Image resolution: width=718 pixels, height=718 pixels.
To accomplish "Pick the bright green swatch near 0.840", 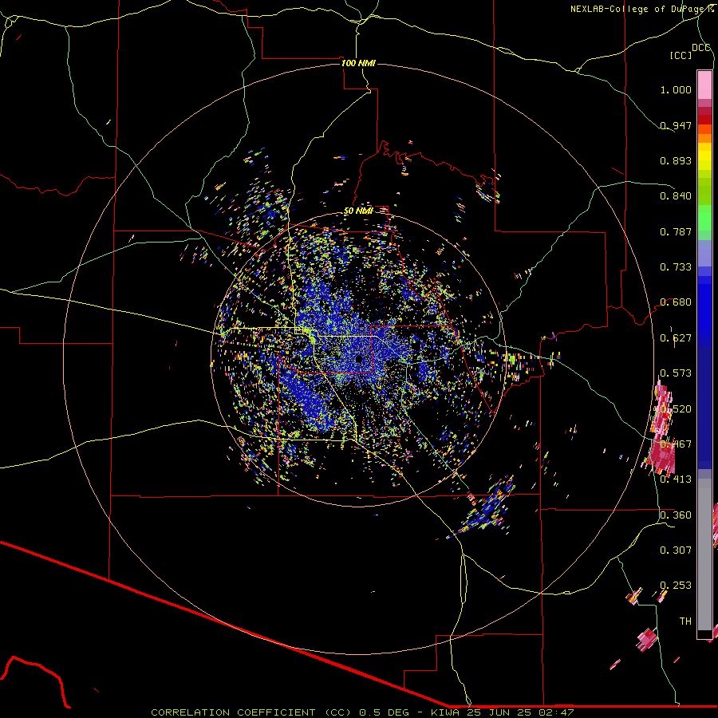I will [x=704, y=218].
